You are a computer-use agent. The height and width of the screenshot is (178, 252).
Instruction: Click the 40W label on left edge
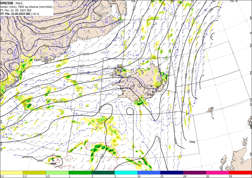1,144
